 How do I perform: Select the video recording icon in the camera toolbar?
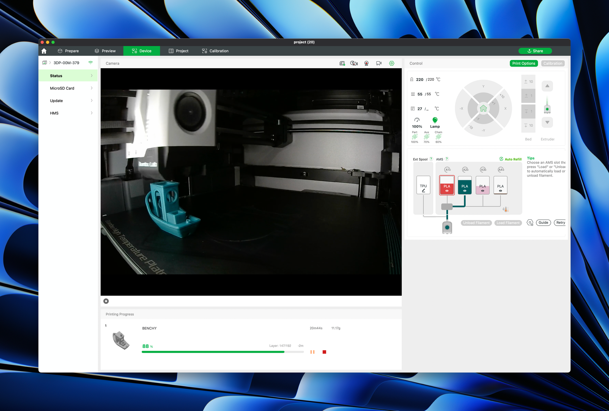click(x=378, y=63)
